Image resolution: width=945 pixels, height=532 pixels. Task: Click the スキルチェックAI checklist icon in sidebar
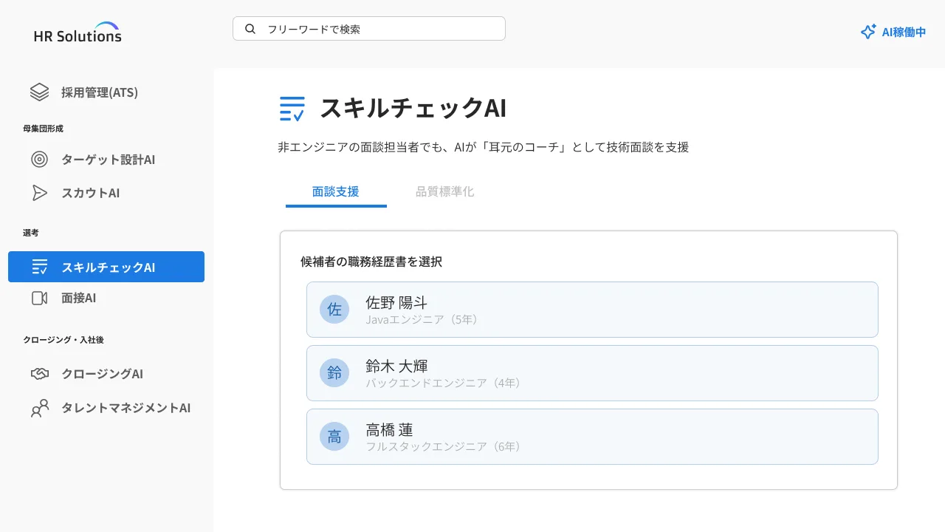[40, 267]
